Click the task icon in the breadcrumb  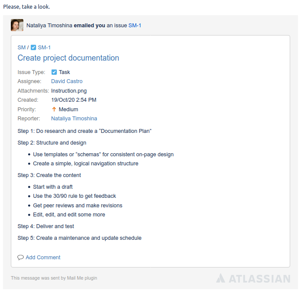(x=33, y=48)
